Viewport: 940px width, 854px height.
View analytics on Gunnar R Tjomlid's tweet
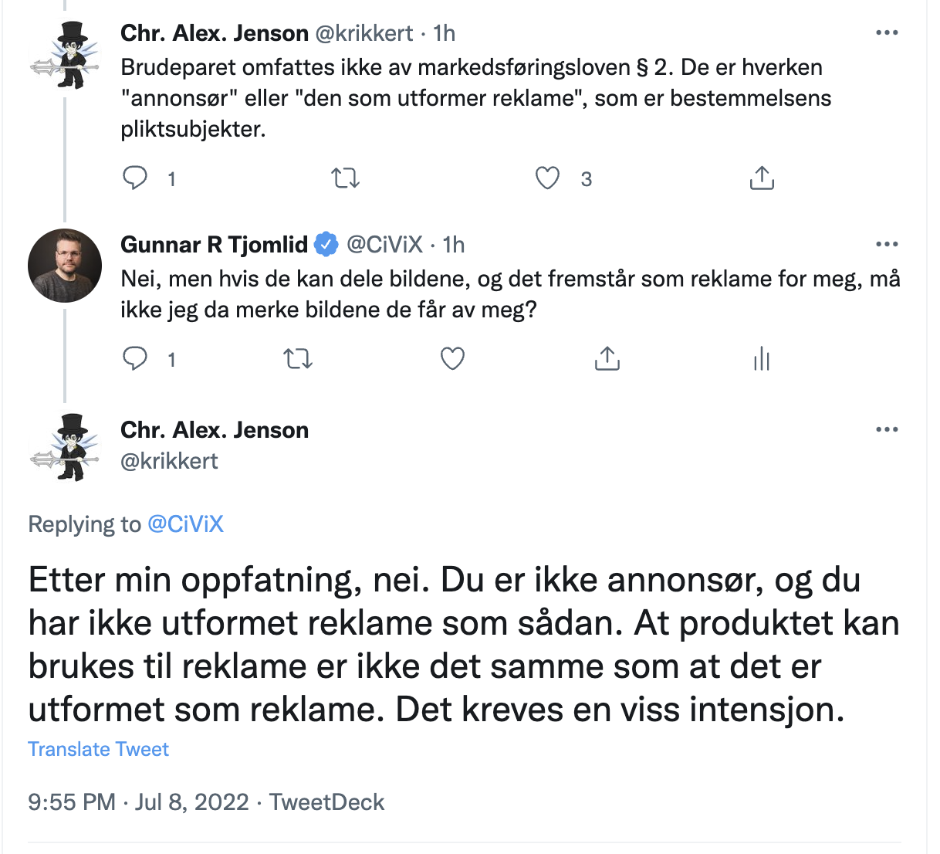761,358
